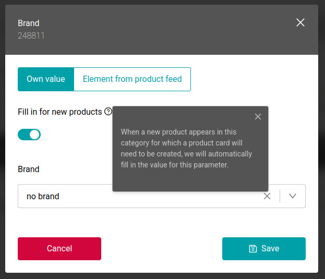Viewport: 325px width, 279px height.
Task: Click the question mark help icon
Action: [108, 112]
